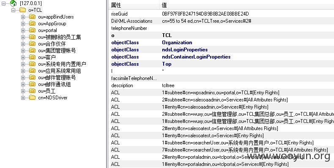Select the ou=合作伙伴 tree item
The height and width of the screenshot is (168, 334).
[x=52, y=44]
